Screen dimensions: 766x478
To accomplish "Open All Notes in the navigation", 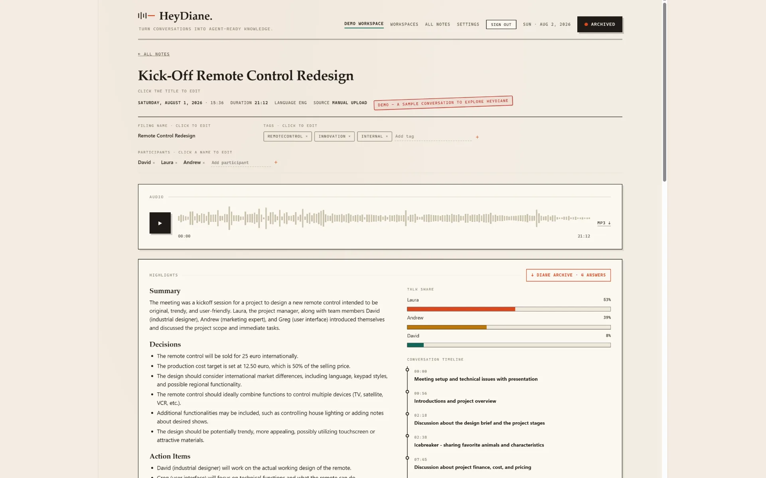I will tap(437, 24).
